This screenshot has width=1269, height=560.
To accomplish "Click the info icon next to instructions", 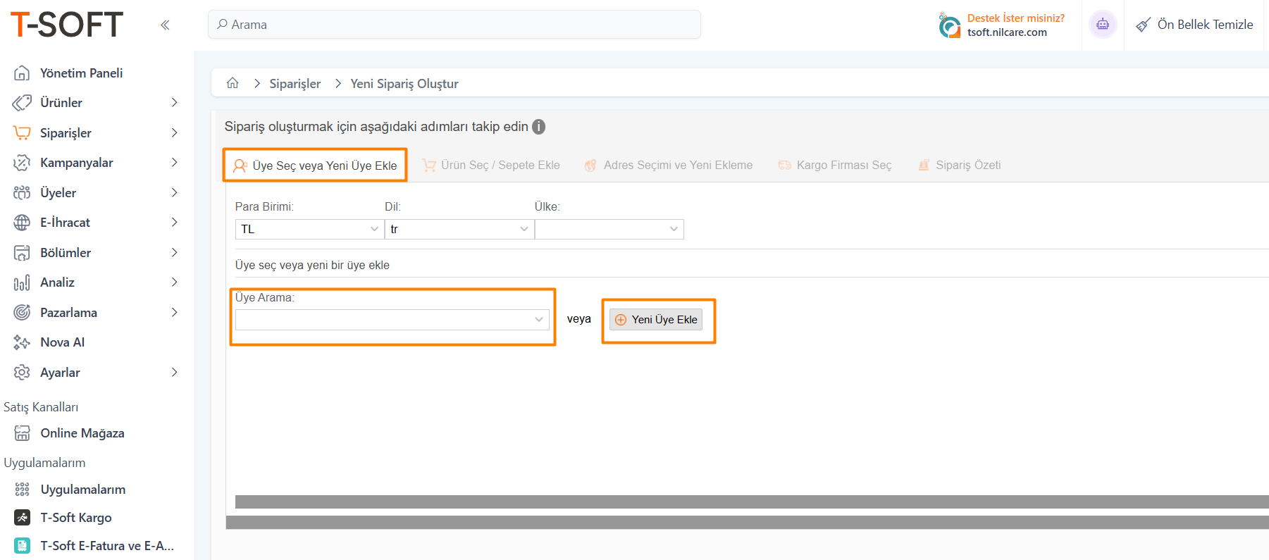I will [539, 127].
